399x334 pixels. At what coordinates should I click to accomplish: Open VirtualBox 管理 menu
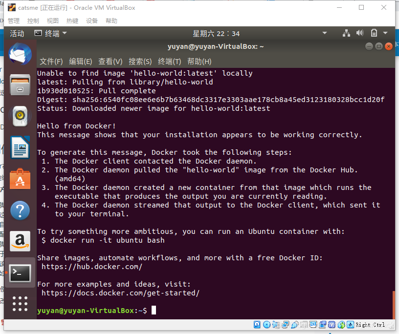[x=14, y=21]
